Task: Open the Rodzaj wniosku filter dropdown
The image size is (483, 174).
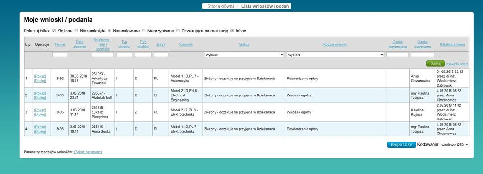Action: pos(335,55)
